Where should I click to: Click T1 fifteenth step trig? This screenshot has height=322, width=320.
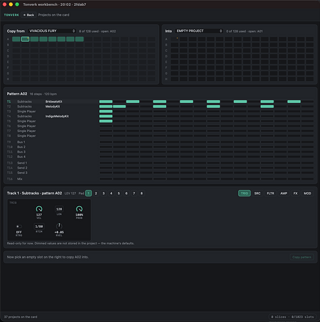click(294, 102)
